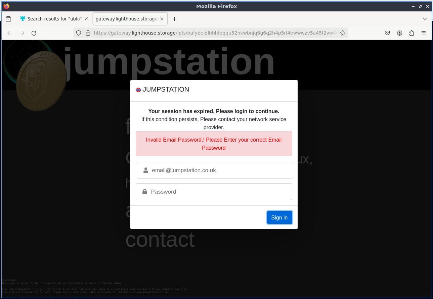
Task: Click the JUMPSTATION dialog title text
Action: [166, 89]
